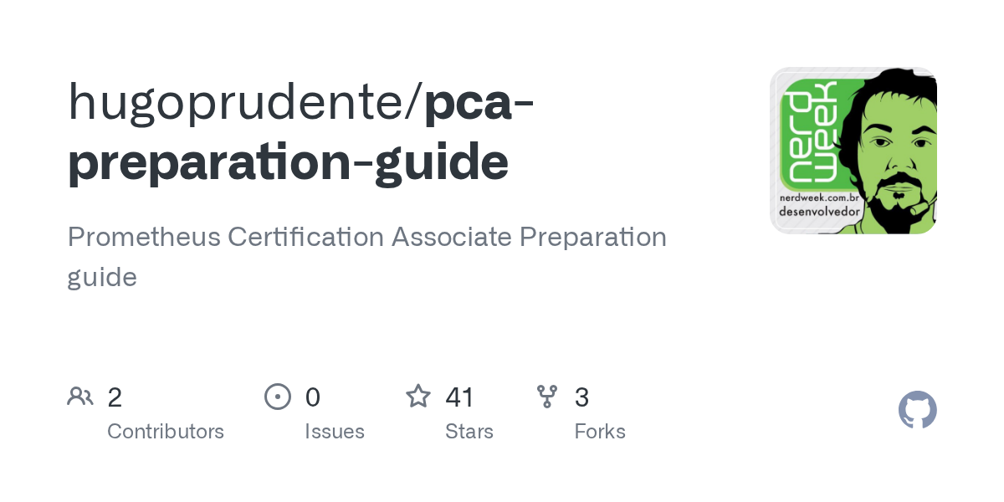Click the fork count 3
The width and height of the screenshot is (1004, 502).
(581, 397)
